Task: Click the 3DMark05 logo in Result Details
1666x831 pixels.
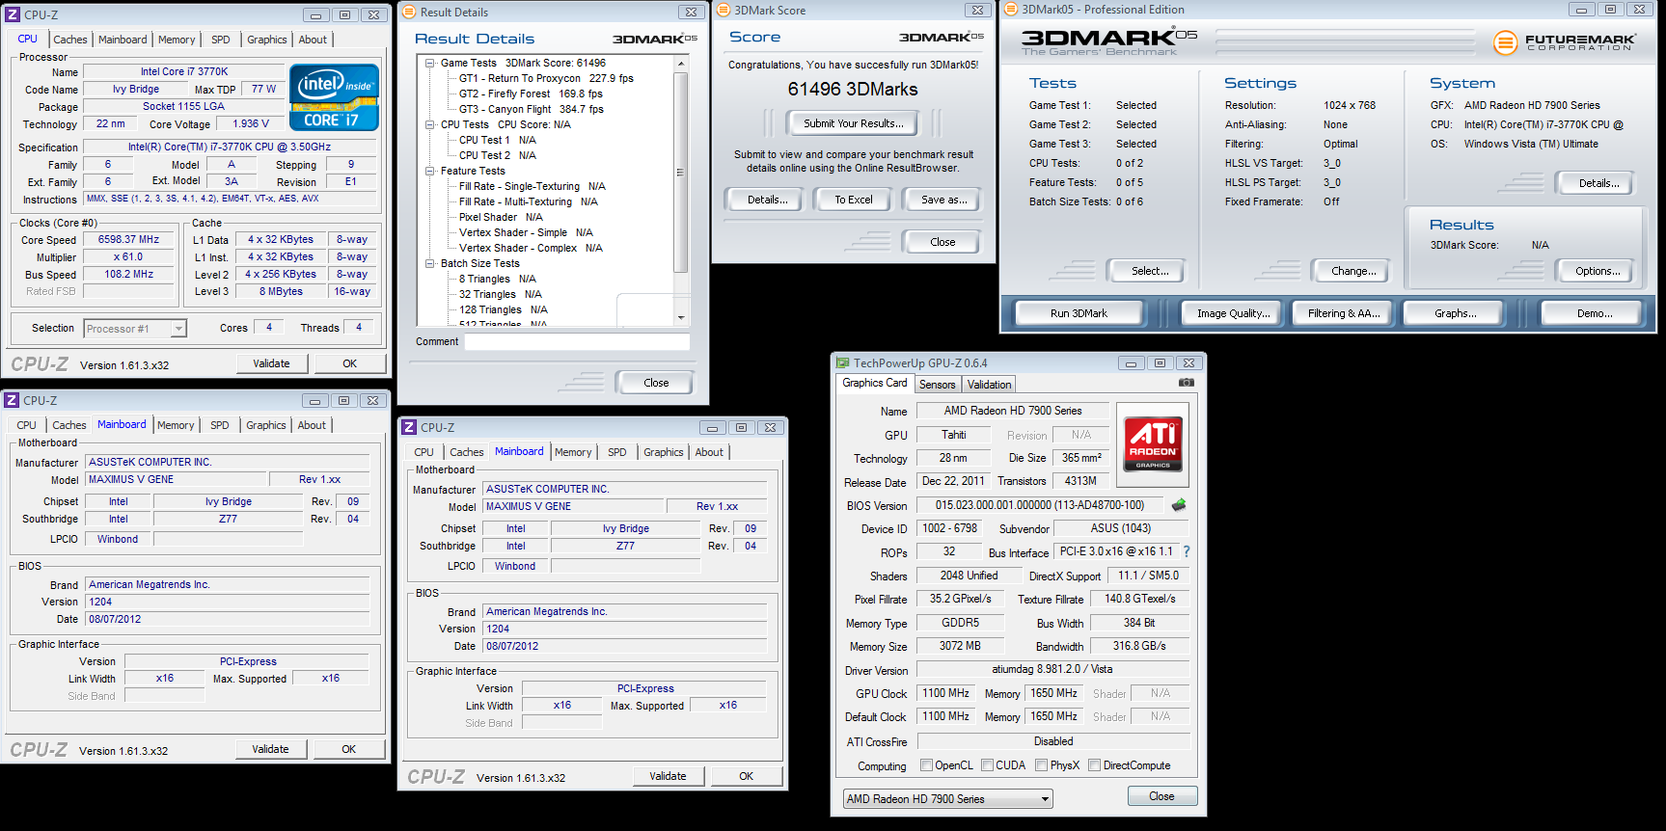Action: (x=655, y=40)
